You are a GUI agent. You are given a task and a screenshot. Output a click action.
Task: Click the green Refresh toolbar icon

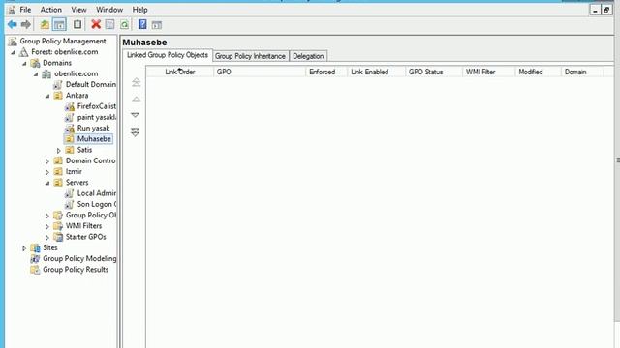[x=124, y=25]
